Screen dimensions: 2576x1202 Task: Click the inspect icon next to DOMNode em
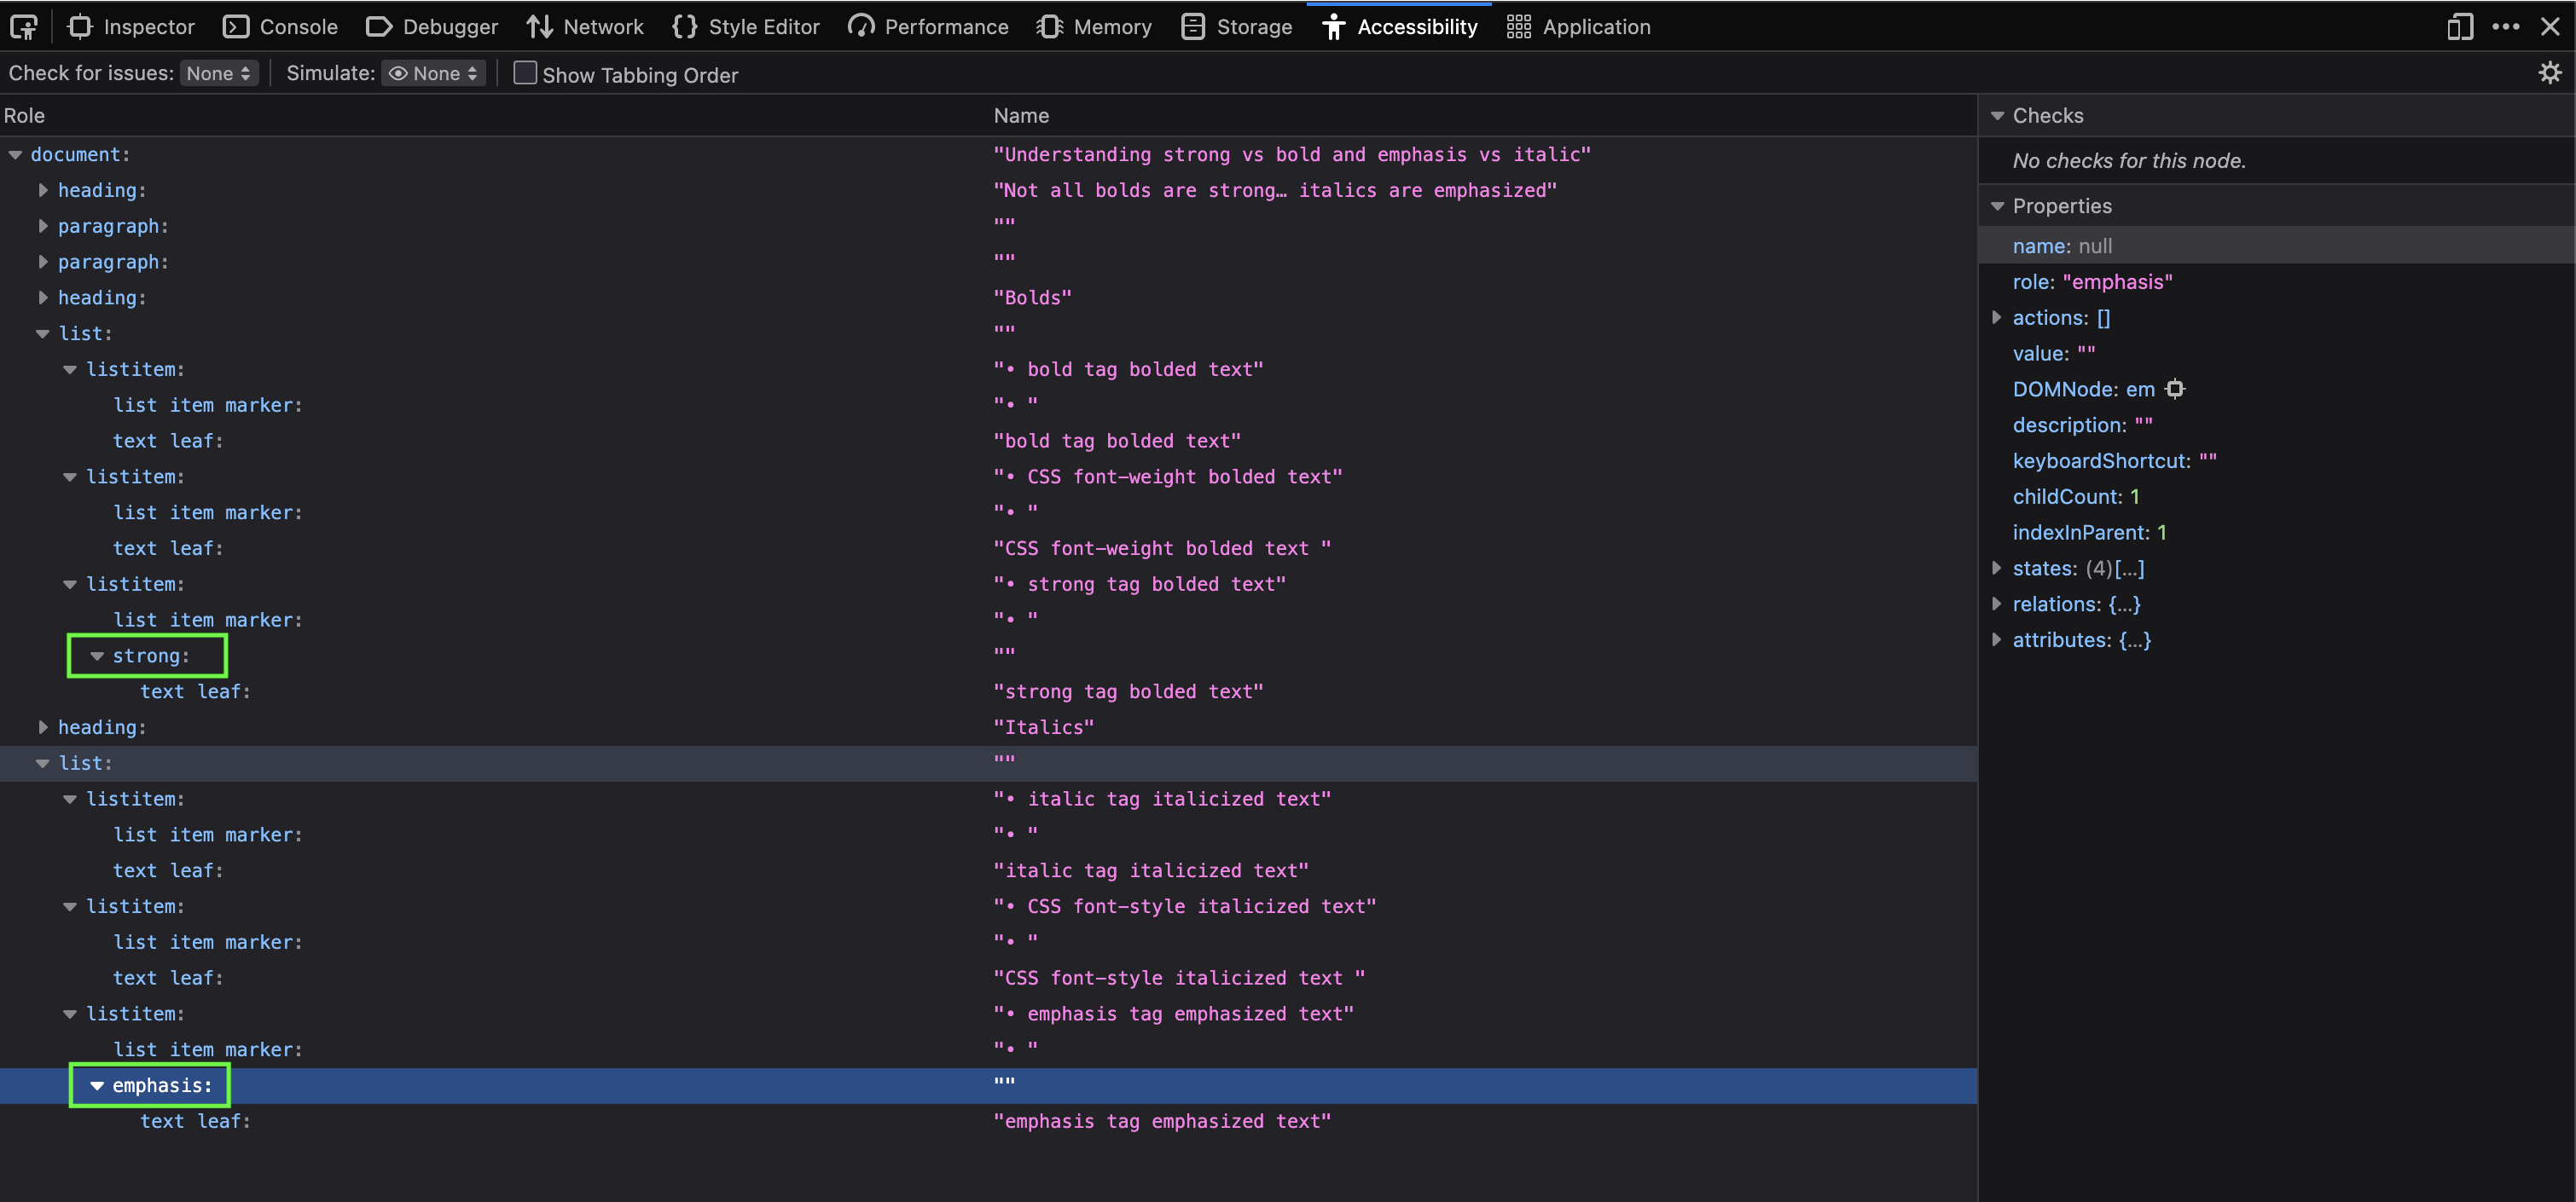2176,389
